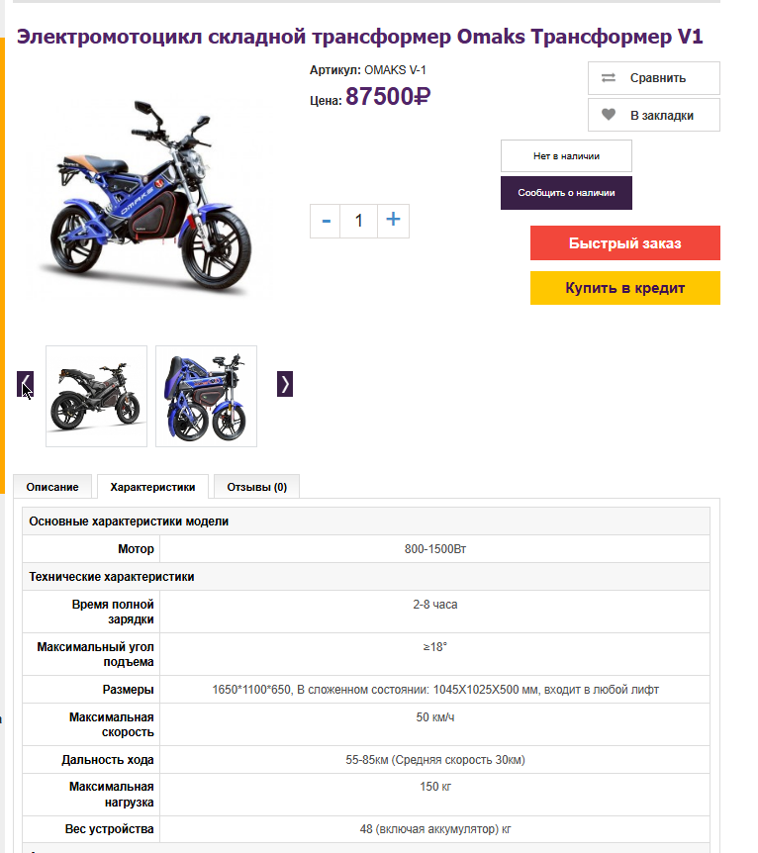This screenshot has width=758, height=853.
Task: Advance thumbnails with the right arrow
Action: click(x=285, y=384)
